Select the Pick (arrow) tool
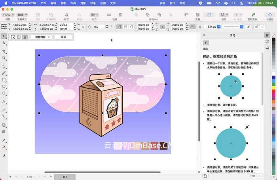Viewport: 277px width, 180px height. point(4,36)
